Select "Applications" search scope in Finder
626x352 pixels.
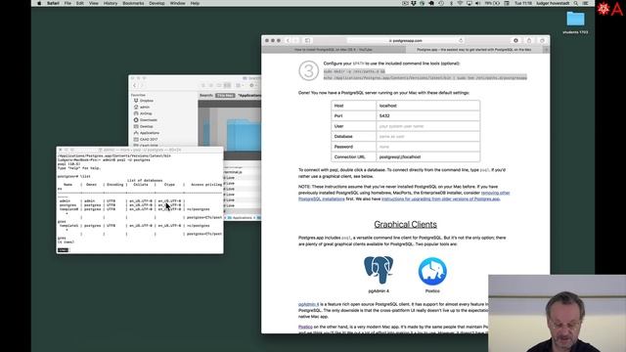point(249,96)
